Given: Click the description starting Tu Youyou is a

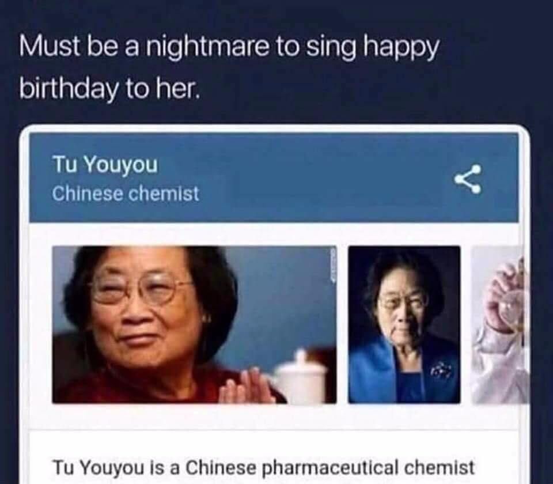Looking at the screenshot, I should click(264, 467).
